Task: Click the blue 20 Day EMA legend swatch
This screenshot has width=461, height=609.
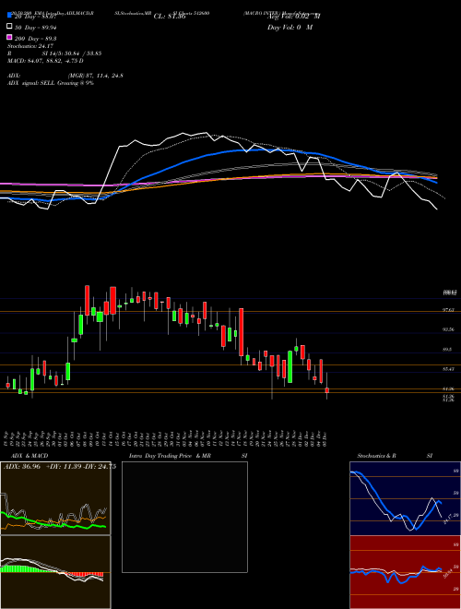Action: coord(9,16)
